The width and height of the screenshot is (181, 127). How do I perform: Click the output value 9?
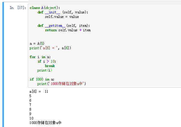click(30, 114)
